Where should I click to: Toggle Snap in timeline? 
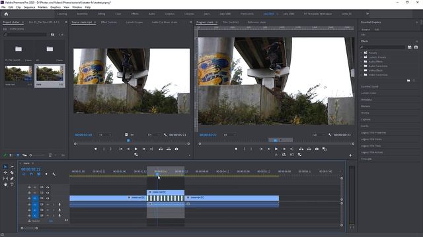pos(31,174)
